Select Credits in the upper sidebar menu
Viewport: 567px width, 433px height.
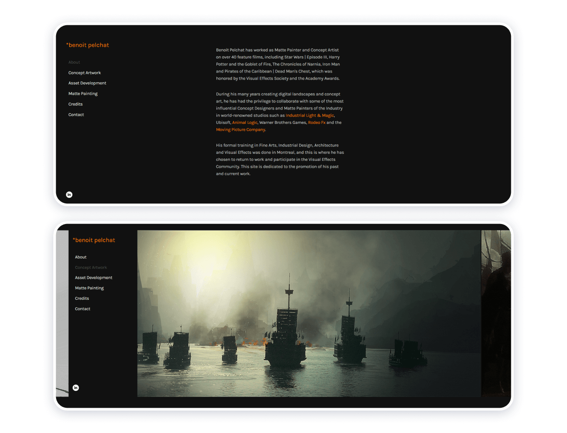click(x=75, y=104)
